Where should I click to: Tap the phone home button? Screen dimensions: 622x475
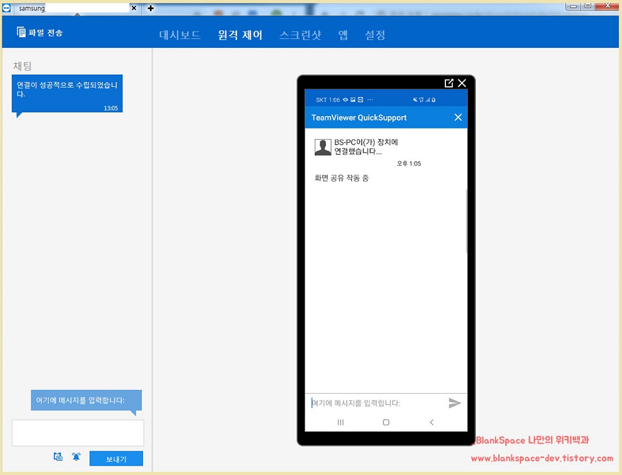[x=386, y=422]
